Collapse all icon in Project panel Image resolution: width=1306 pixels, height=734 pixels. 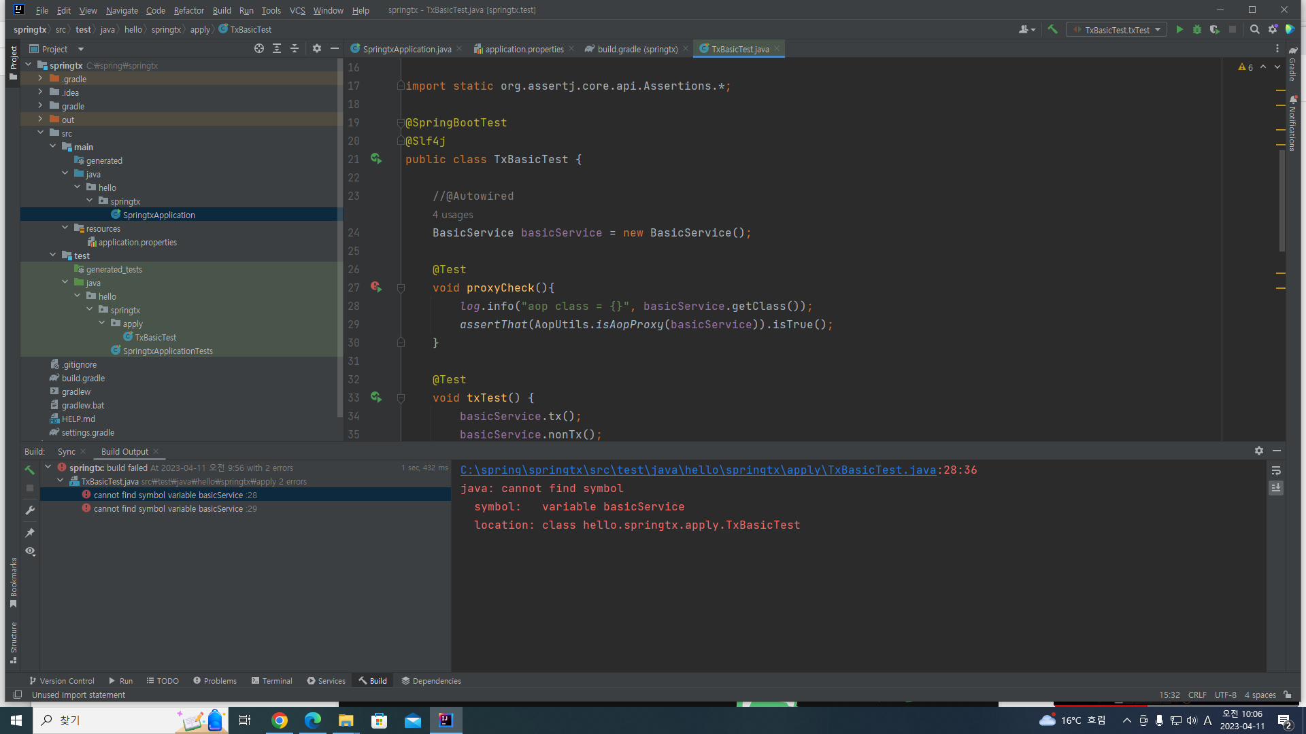pos(295,48)
